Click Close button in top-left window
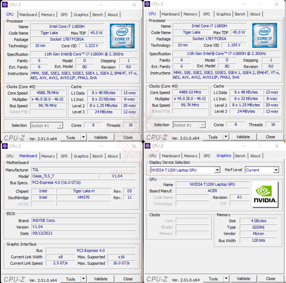The width and height of the screenshot is (286, 283). pyautogui.click(x=128, y=138)
